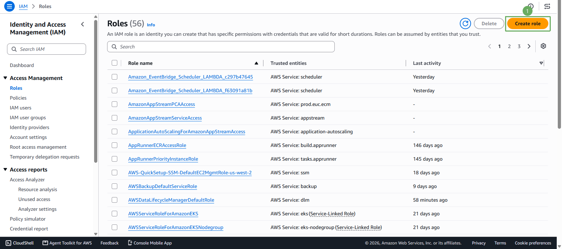The image size is (562, 249).
Task: Toggle the select-all roles checkbox
Action: tap(115, 63)
